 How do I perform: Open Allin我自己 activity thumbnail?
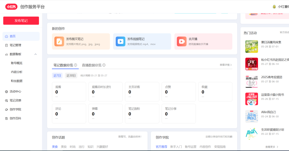252,116
